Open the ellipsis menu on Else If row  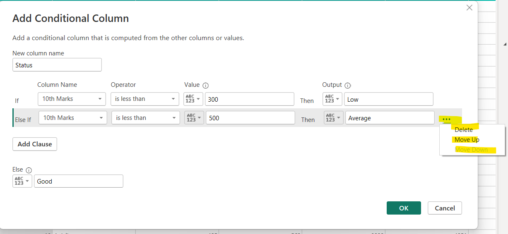(446, 119)
